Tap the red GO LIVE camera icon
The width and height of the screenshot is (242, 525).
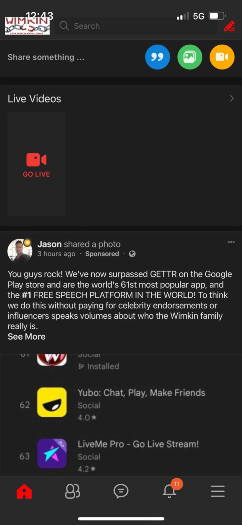(x=36, y=160)
